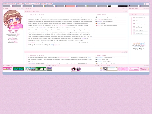152x114 pixels.
Task: Open the NeoCities profile link
Action: [x=15, y=43]
